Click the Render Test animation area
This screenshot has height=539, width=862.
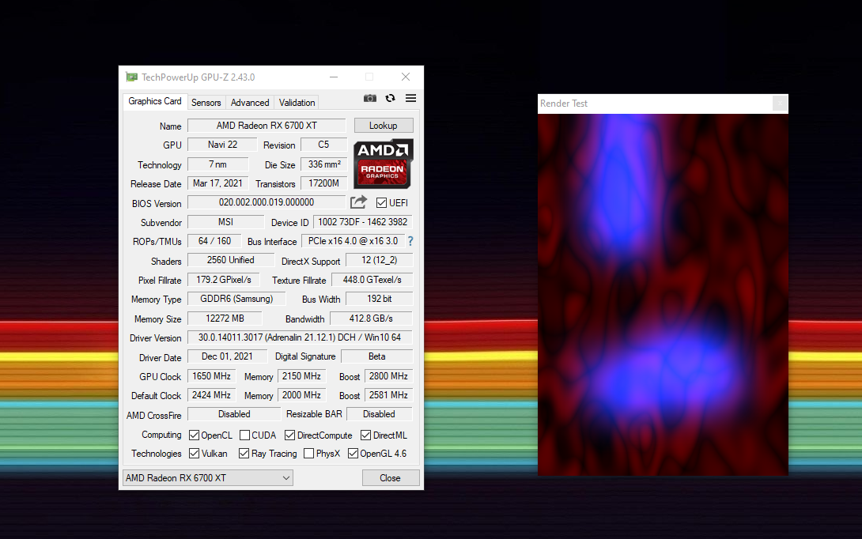pyautogui.click(x=663, y=295)
